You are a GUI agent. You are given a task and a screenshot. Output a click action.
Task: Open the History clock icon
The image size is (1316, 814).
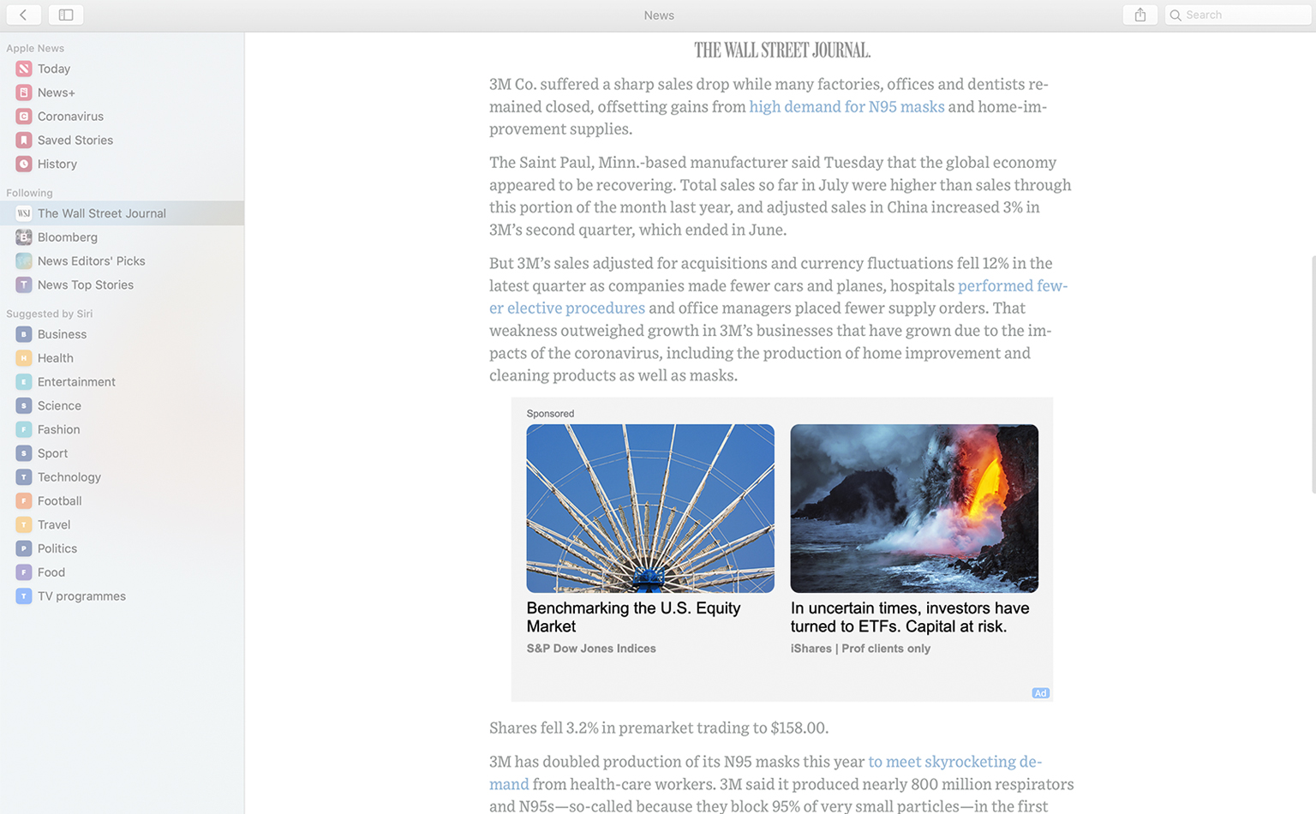point(24,164)
